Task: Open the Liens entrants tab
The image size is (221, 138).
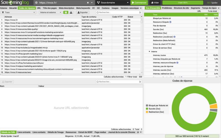Action: (x=24, y=132)
